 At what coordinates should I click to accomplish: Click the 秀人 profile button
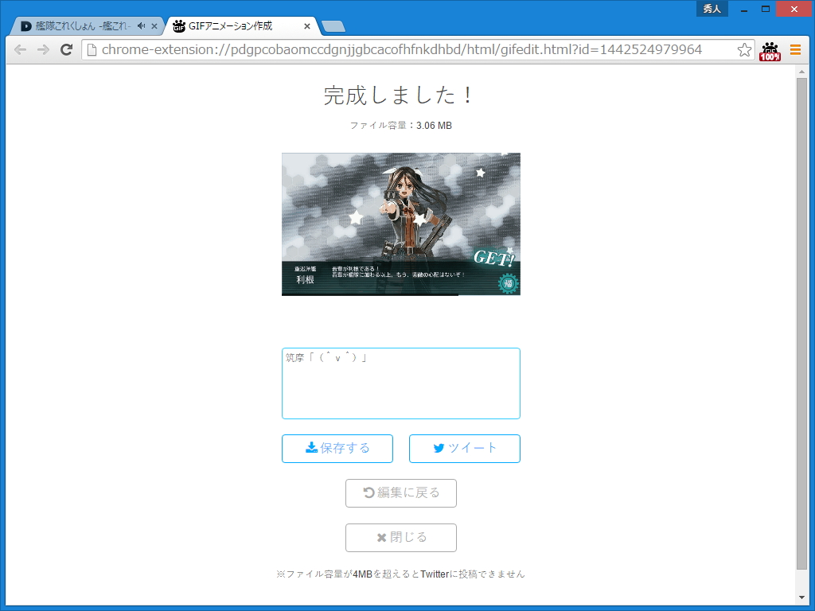(x=712, y=8)
